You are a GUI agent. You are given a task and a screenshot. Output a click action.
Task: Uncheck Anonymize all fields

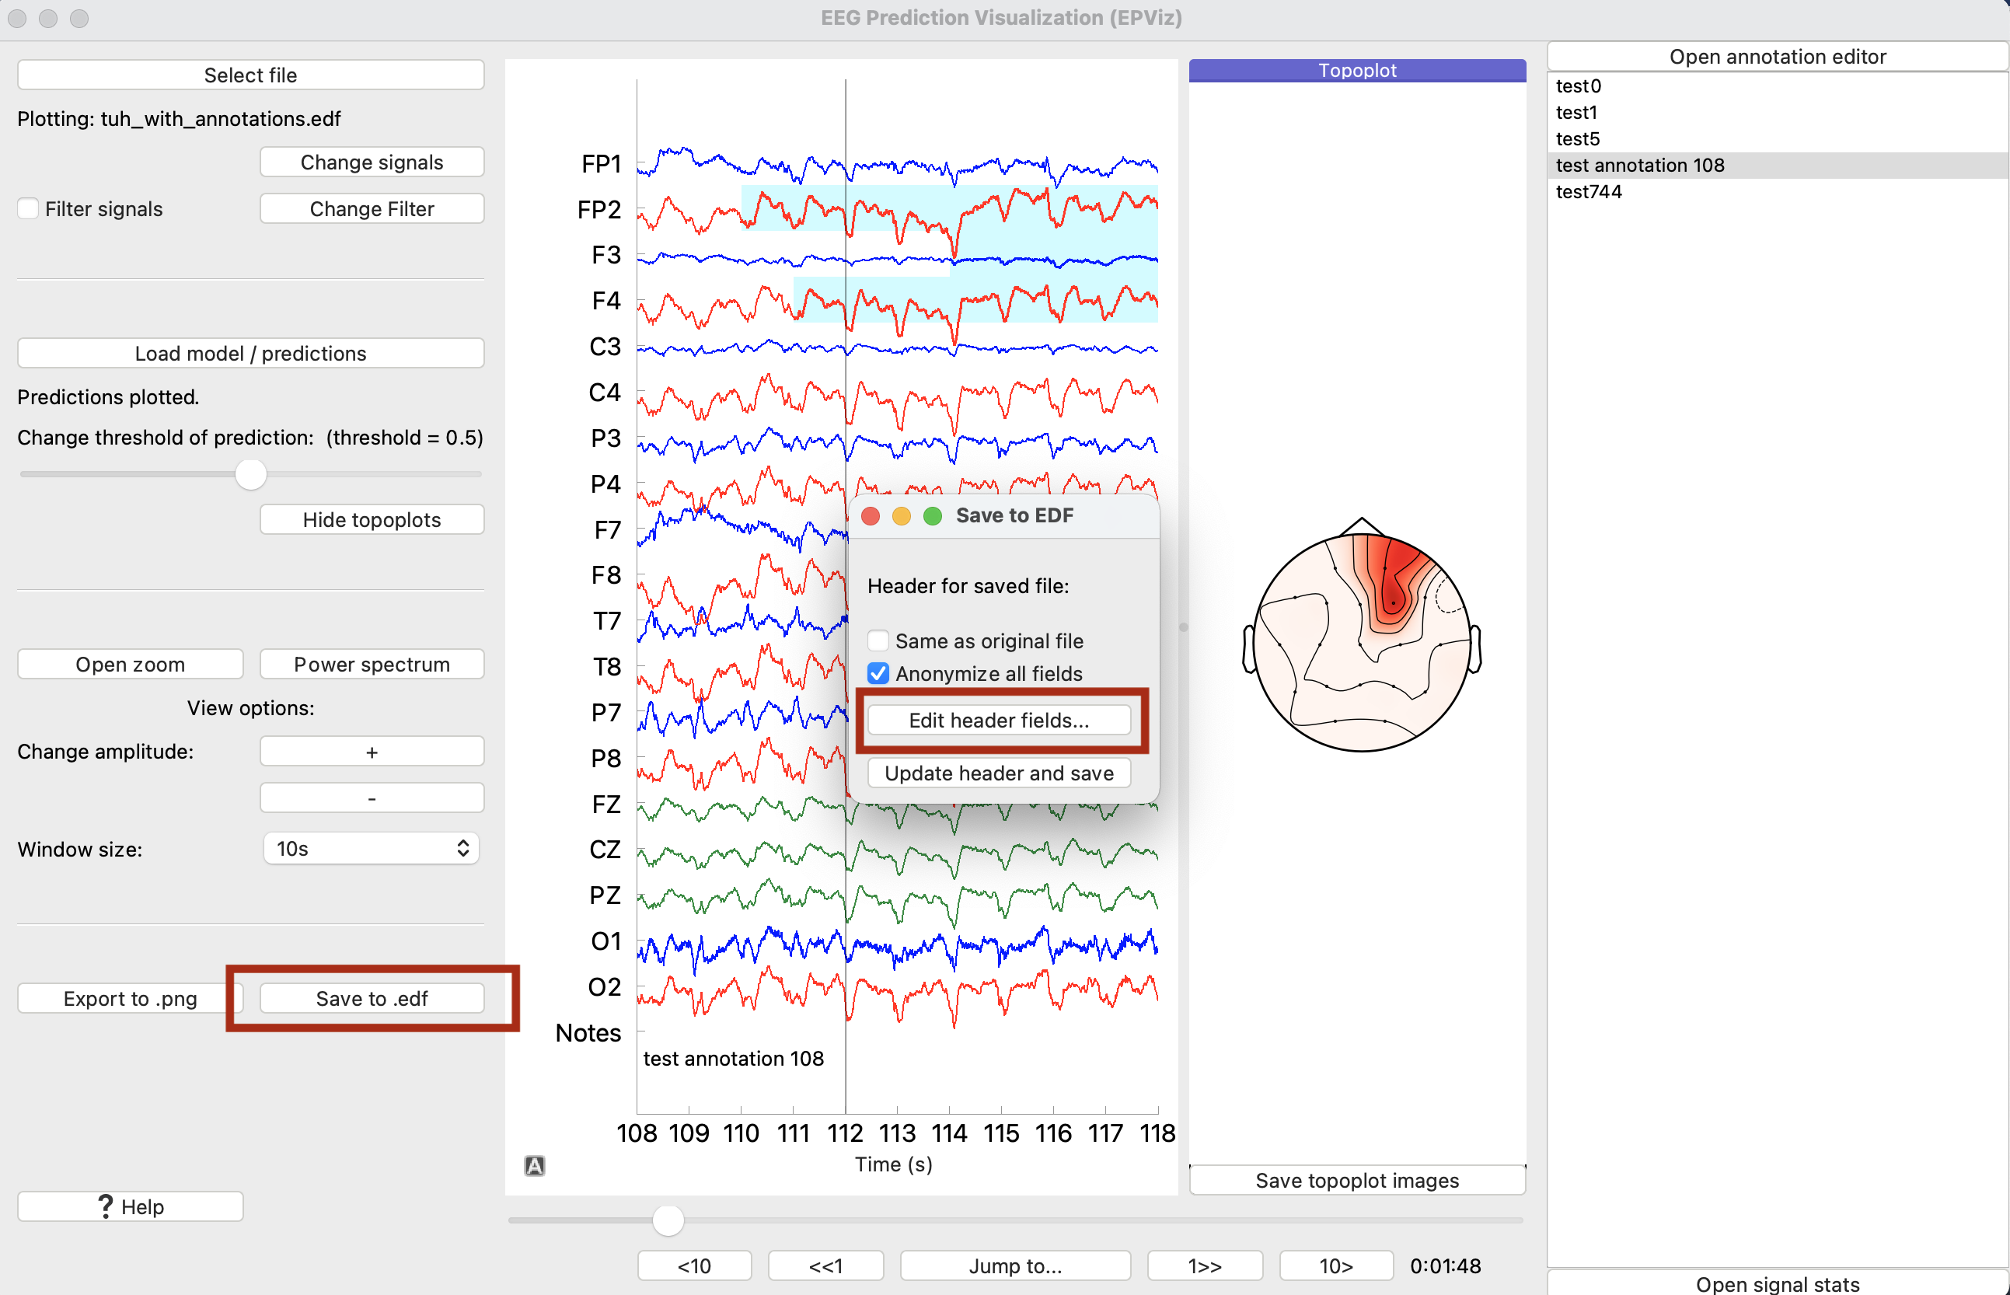(878, 674)
